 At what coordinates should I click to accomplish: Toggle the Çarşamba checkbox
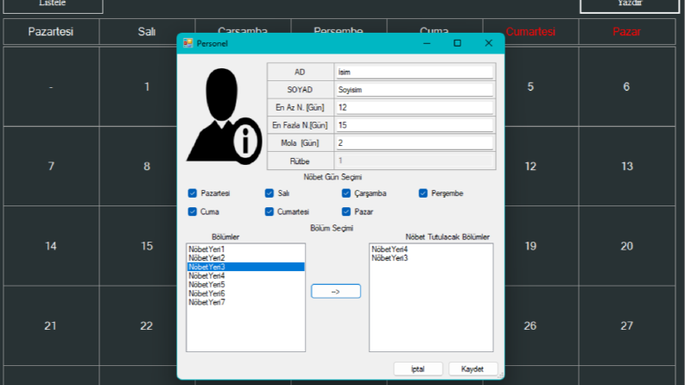coord(346,193)
